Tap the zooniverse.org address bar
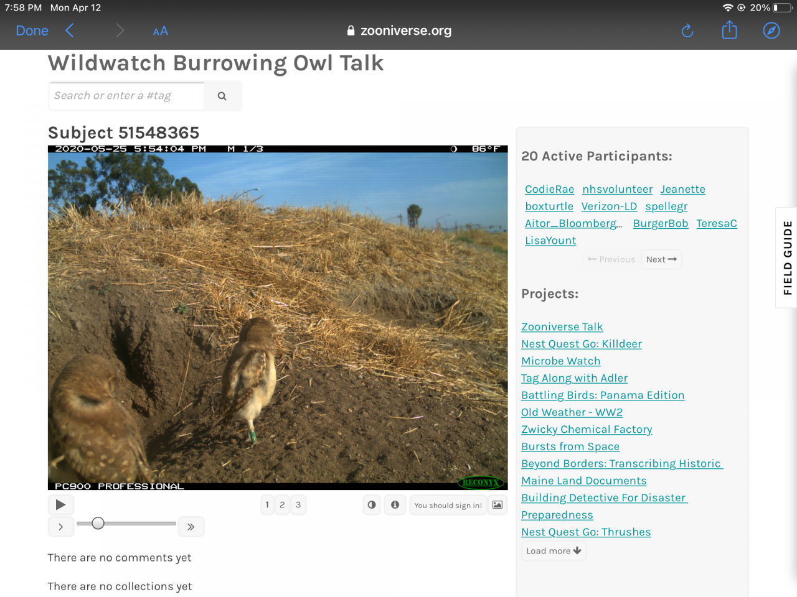Screen dimensions: 797x597 coord(400,30)
